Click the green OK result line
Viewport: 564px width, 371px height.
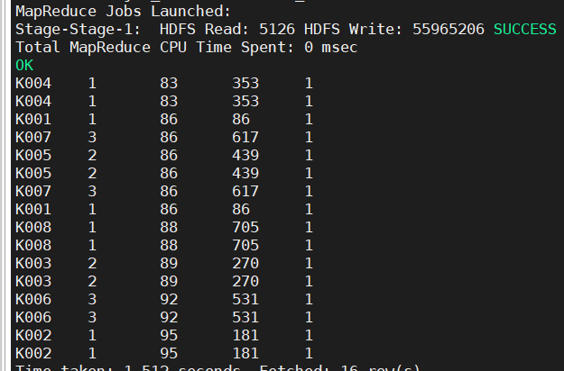(x=24, y=66)
